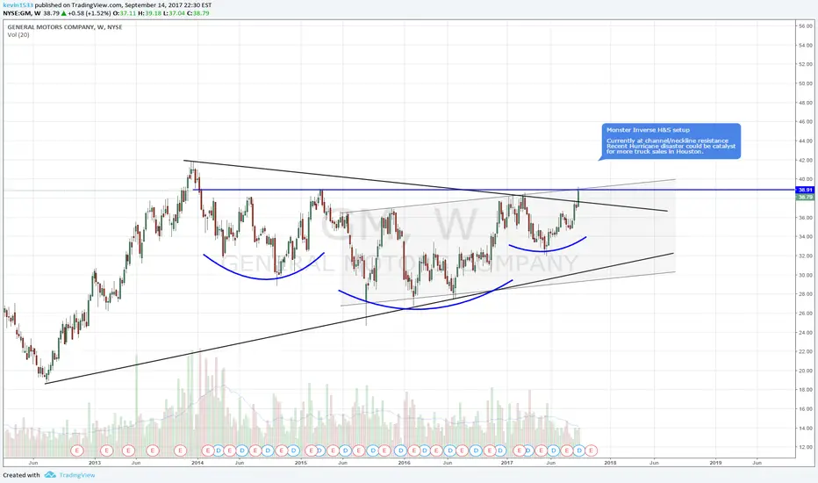The height and width of the screenshot is (483, 818).
Task: Click the 2017 year label on time axis
Action: 507,463
